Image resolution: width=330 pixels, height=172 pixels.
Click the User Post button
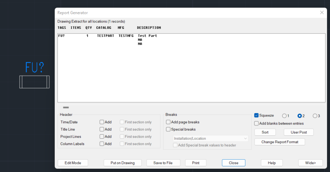tap(299, 132)
